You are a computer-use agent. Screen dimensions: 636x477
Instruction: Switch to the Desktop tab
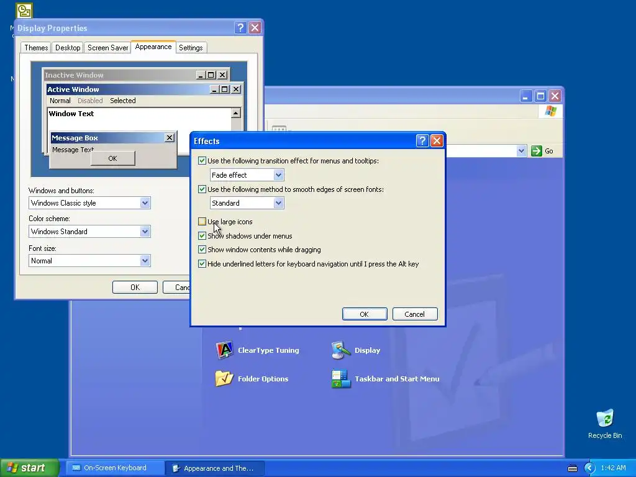(x=68, y=47)
